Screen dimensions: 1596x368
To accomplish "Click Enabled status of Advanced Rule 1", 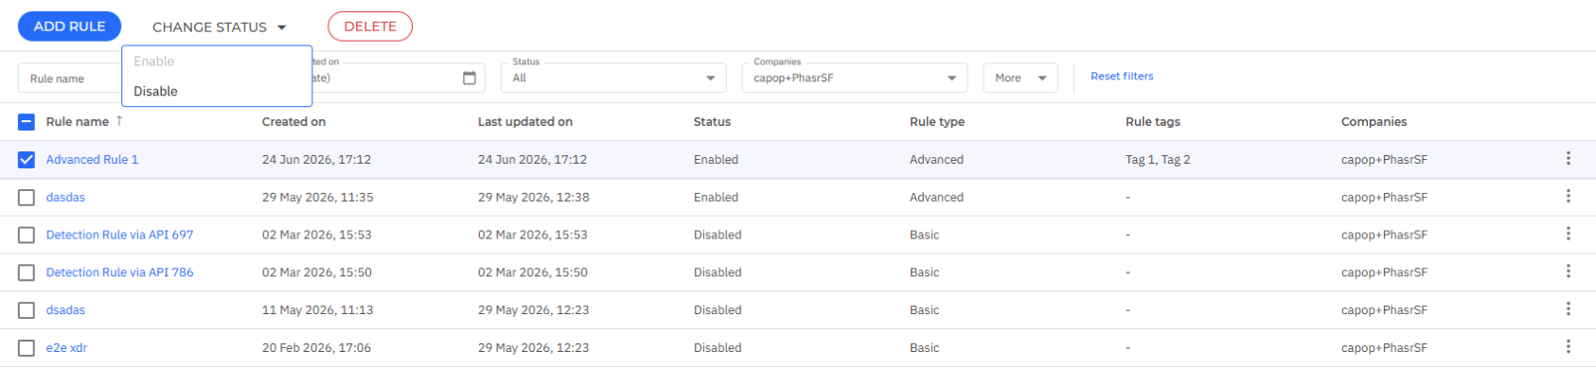I will point(716,159).
